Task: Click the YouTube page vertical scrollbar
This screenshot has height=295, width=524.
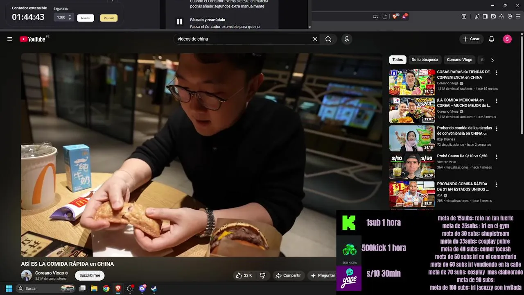Action: 522,86
